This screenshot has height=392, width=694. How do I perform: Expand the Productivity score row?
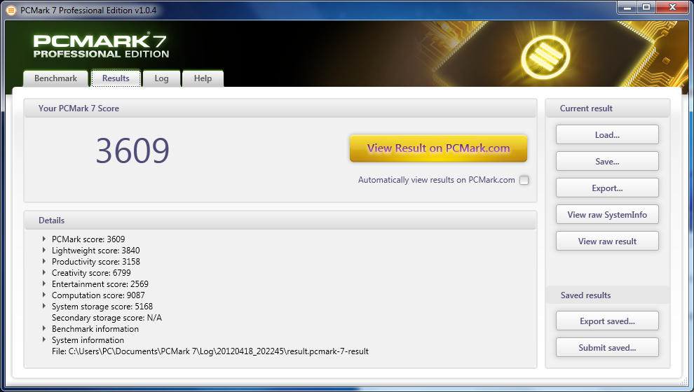pyautogui.click(x=44, y=261)
